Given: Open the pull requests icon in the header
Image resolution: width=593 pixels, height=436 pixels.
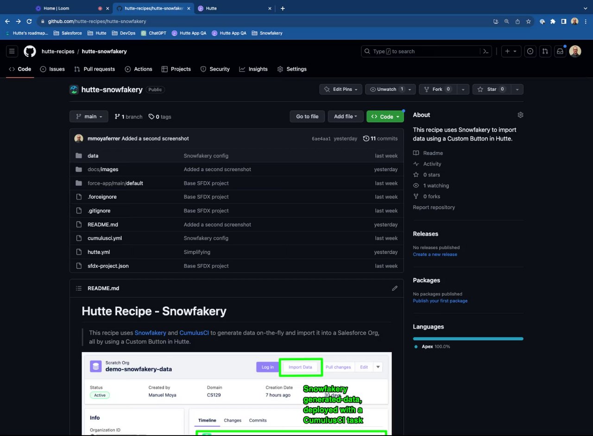Looking at the screenshot, I should (x=545, y=51).
